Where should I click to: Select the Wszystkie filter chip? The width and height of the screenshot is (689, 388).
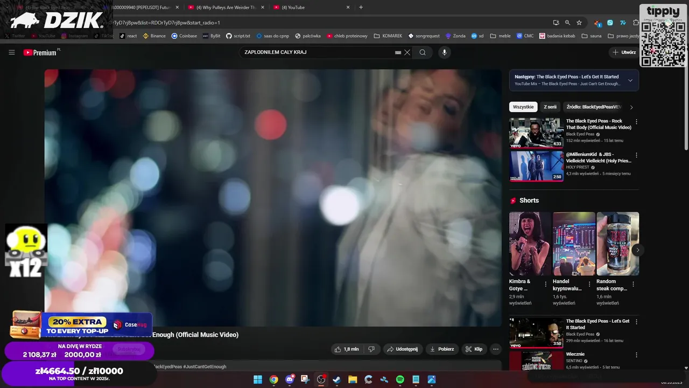523,107
